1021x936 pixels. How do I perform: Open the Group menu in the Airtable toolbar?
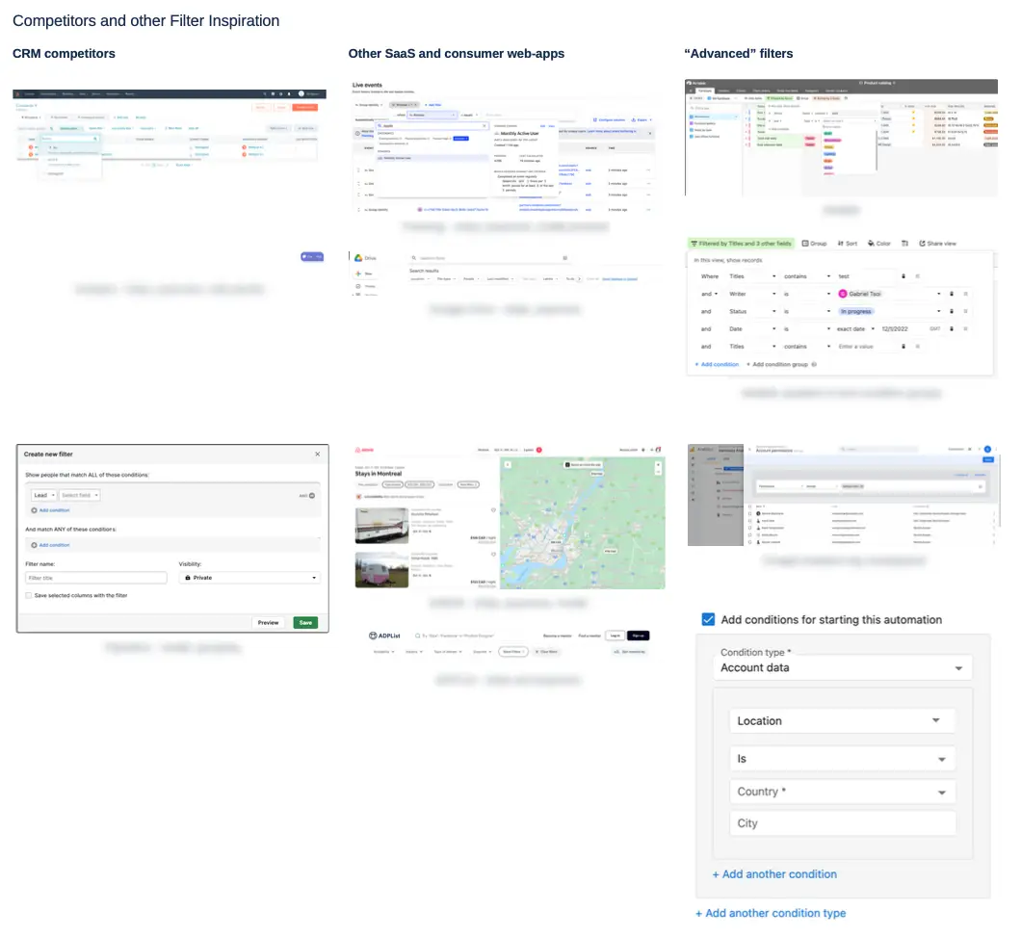(809, 243)
